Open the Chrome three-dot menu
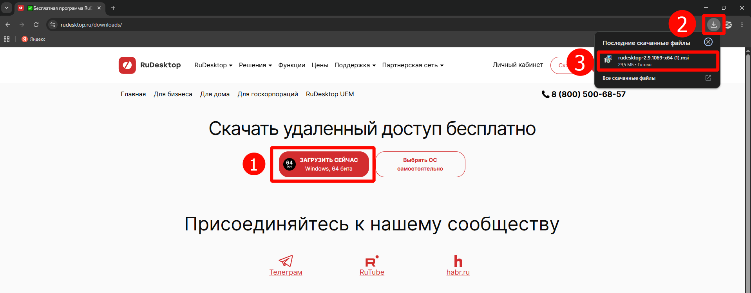751x293 pixels. [742, 25]
